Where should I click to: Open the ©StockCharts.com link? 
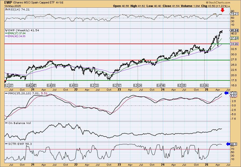(218, 2)
